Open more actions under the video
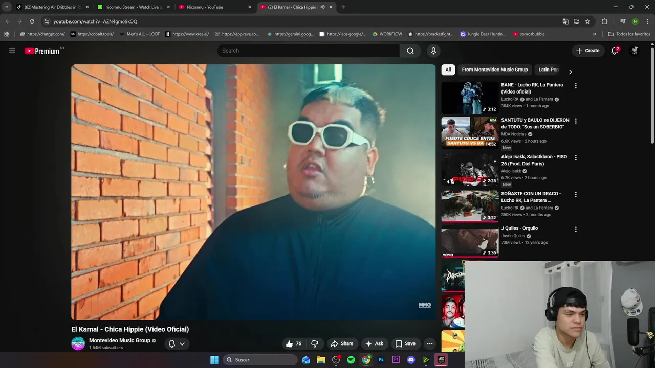Image resolution: width=655 pixels, height=368 pixels. [x=430, y=343]
